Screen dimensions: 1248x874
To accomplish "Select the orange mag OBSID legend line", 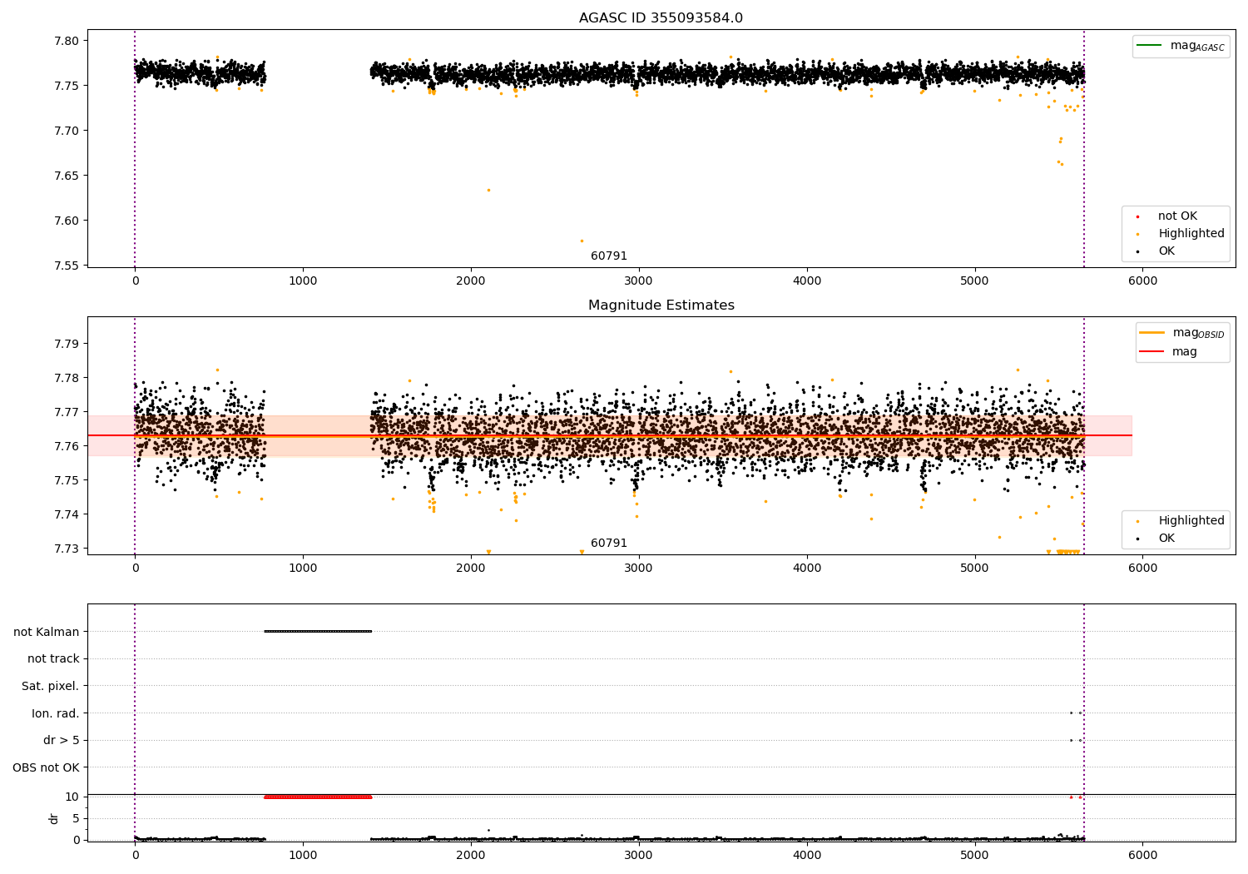I will point(1151,333).
